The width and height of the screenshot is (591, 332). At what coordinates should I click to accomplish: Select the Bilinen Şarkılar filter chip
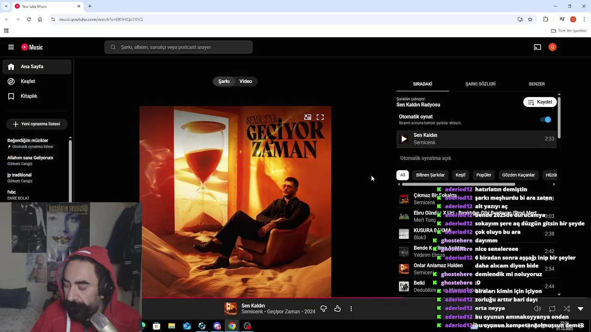430,175
